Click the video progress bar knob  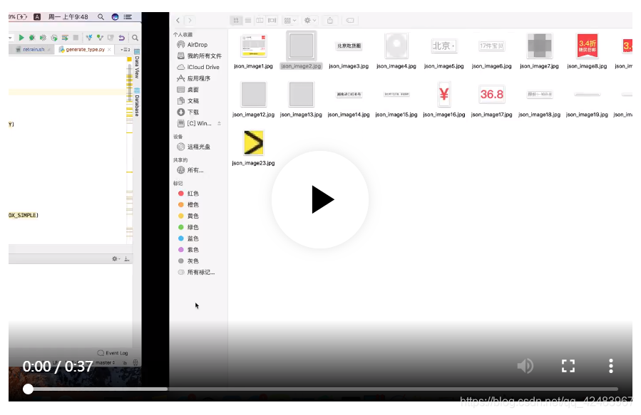point(28,389)
